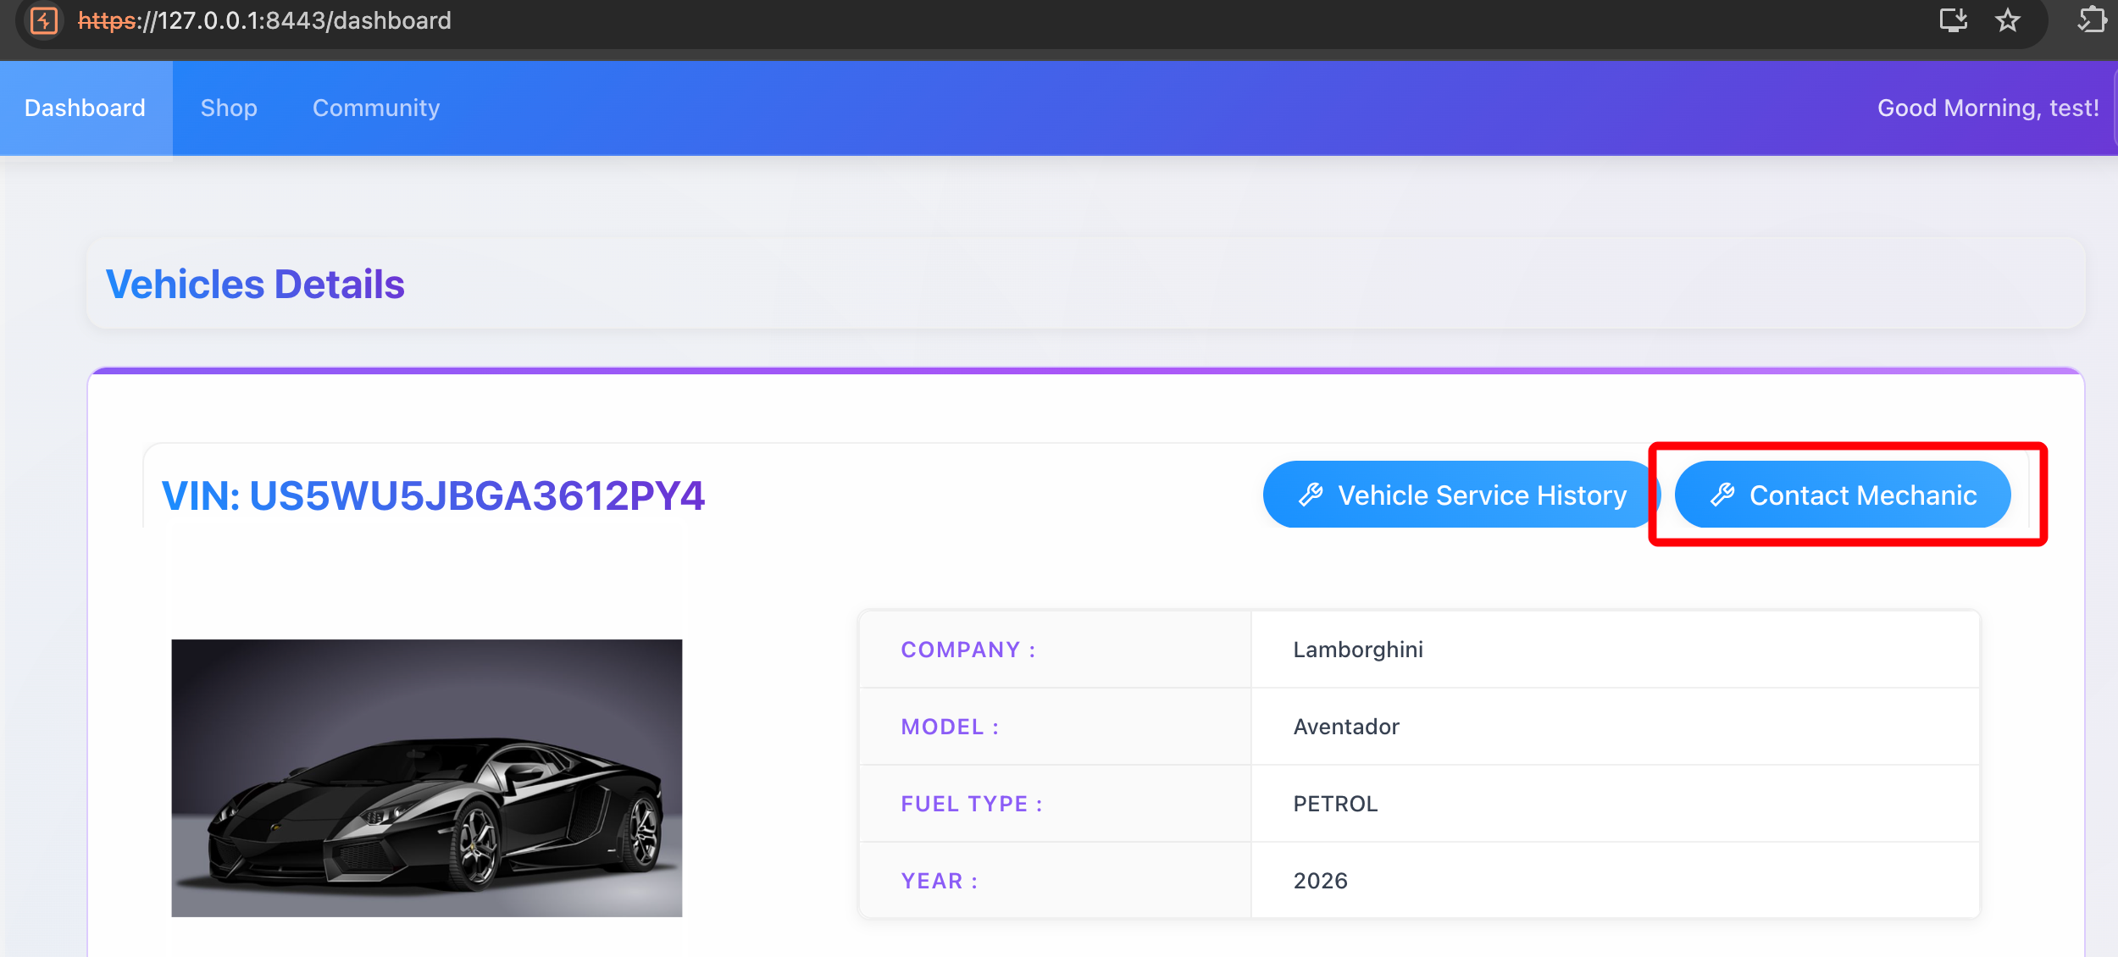Open the browser extensions puzzle icon
This screenshot has height=957, width=2118.
click(2091, 20)
